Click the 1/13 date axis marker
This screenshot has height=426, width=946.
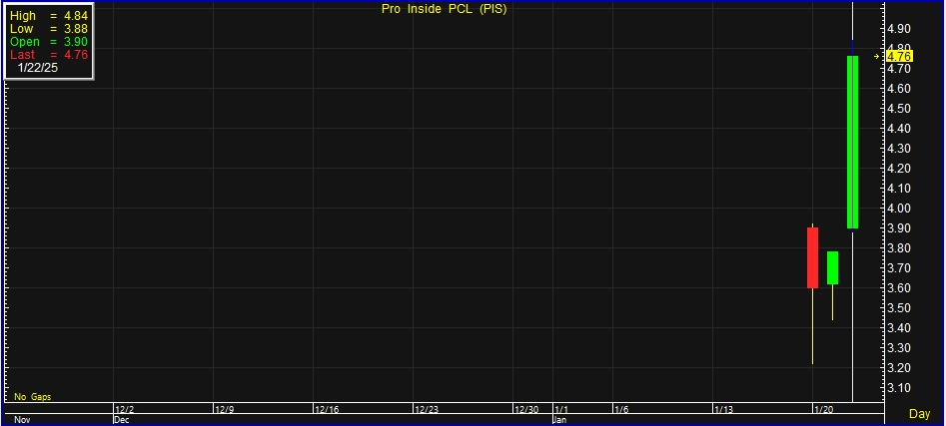click(x=724, y=409)
